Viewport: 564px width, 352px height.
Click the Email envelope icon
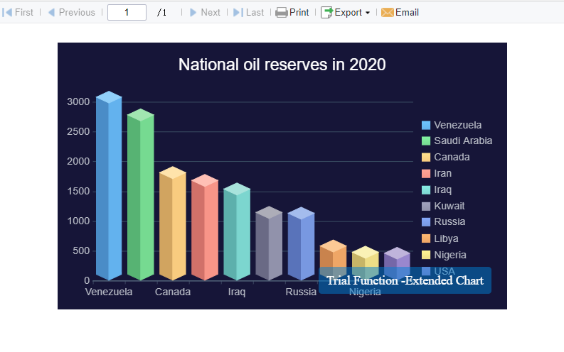click(388, 13)
